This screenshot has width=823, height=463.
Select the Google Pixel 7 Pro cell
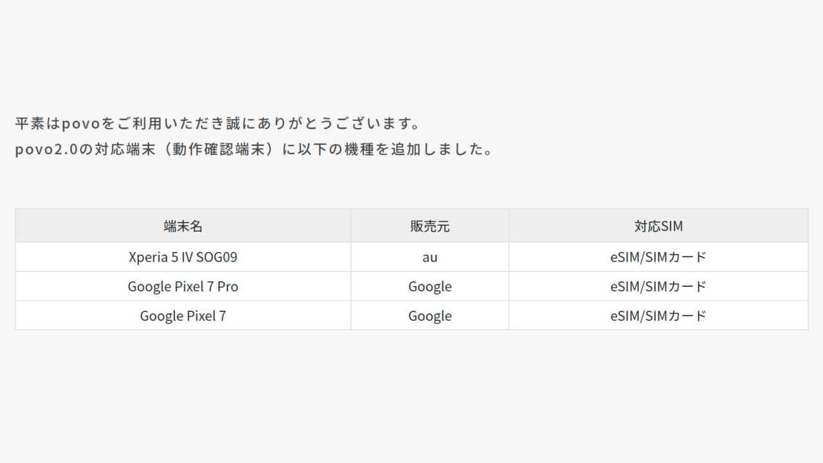(183, 287)
